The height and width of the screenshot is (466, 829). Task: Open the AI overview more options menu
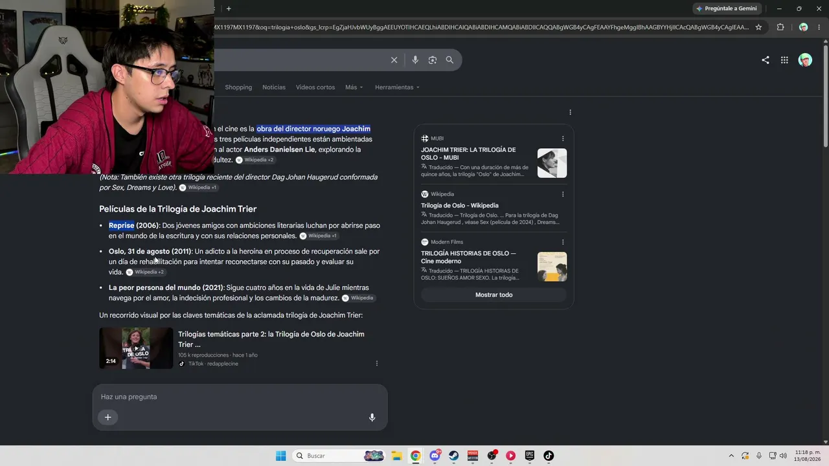click(x=570, y=113)
